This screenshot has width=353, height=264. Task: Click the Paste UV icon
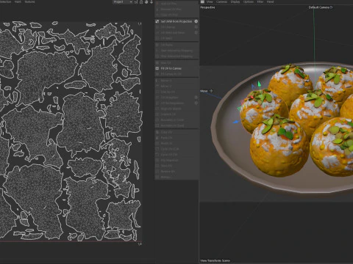coord(157,138)
